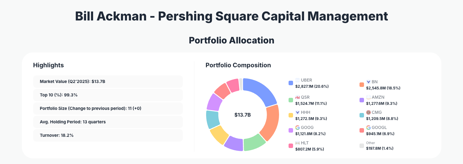463x164 pixels.
Task: Select the green QSR legend swatch
Action: (291, 100)
